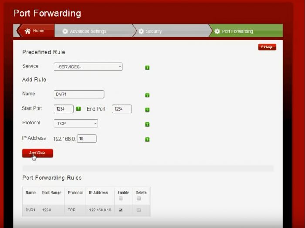Viewport: 305px width, 228px height.
Task: Click the gear icon in Advanced Settings
Action: (65, 31)
